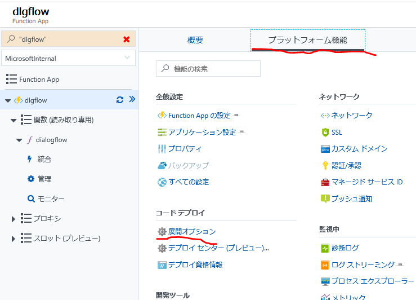Image resolution: width=416 pixels, height=300 pixels.
Task: Open プロセス エクスプローラー link
Action: point(373,281)
